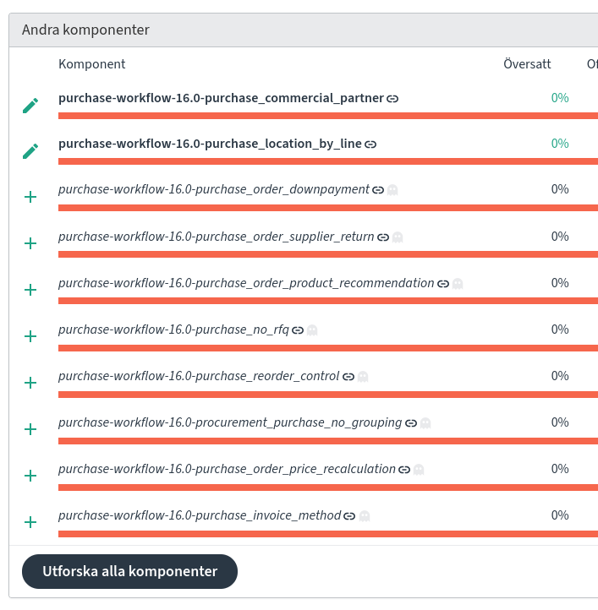This screenshot has width=598, height=610.
Task: Open purchase-workflow-16.0-purchase_commercial_partner component
Action: coord(221,98)
